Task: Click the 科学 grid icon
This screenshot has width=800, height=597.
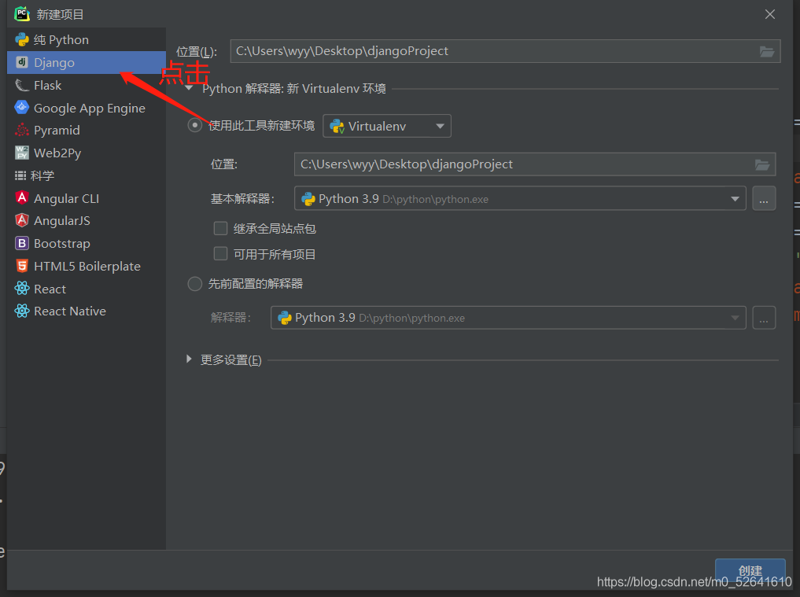Action: pos(20,175)
